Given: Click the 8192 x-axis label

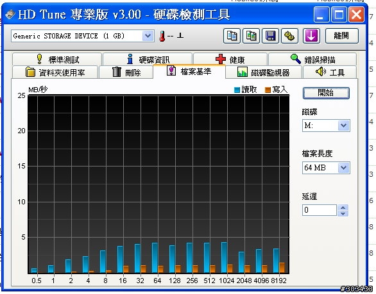Looking at the screenshot, I should pos(278,281).
